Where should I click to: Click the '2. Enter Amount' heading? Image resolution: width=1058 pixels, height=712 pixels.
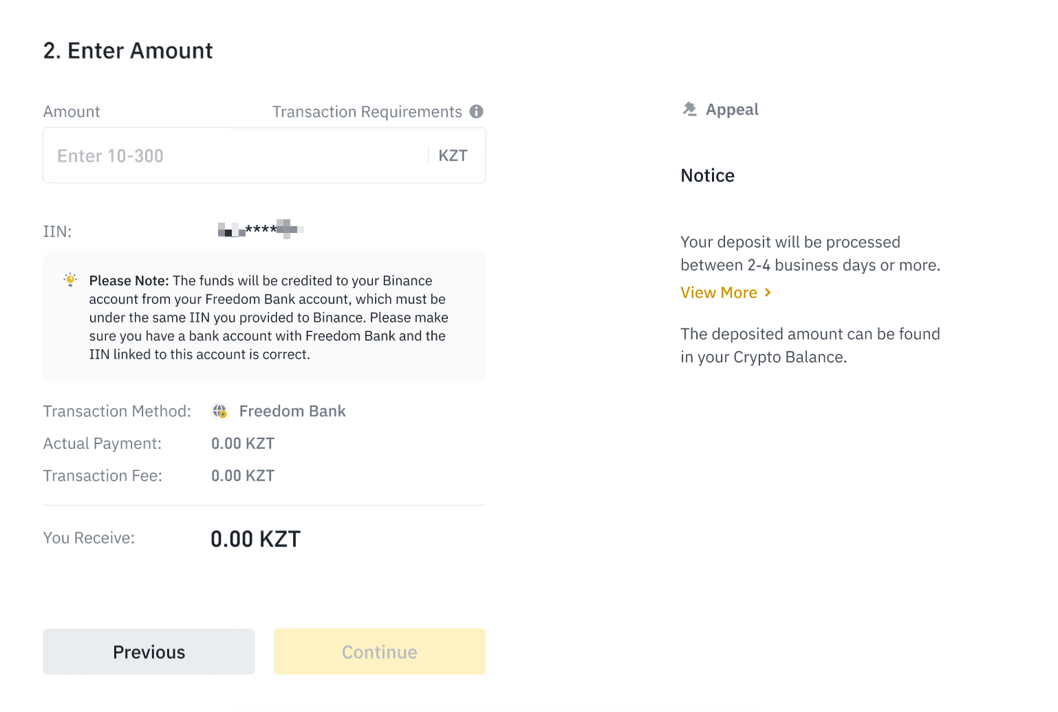click(128, 51)
